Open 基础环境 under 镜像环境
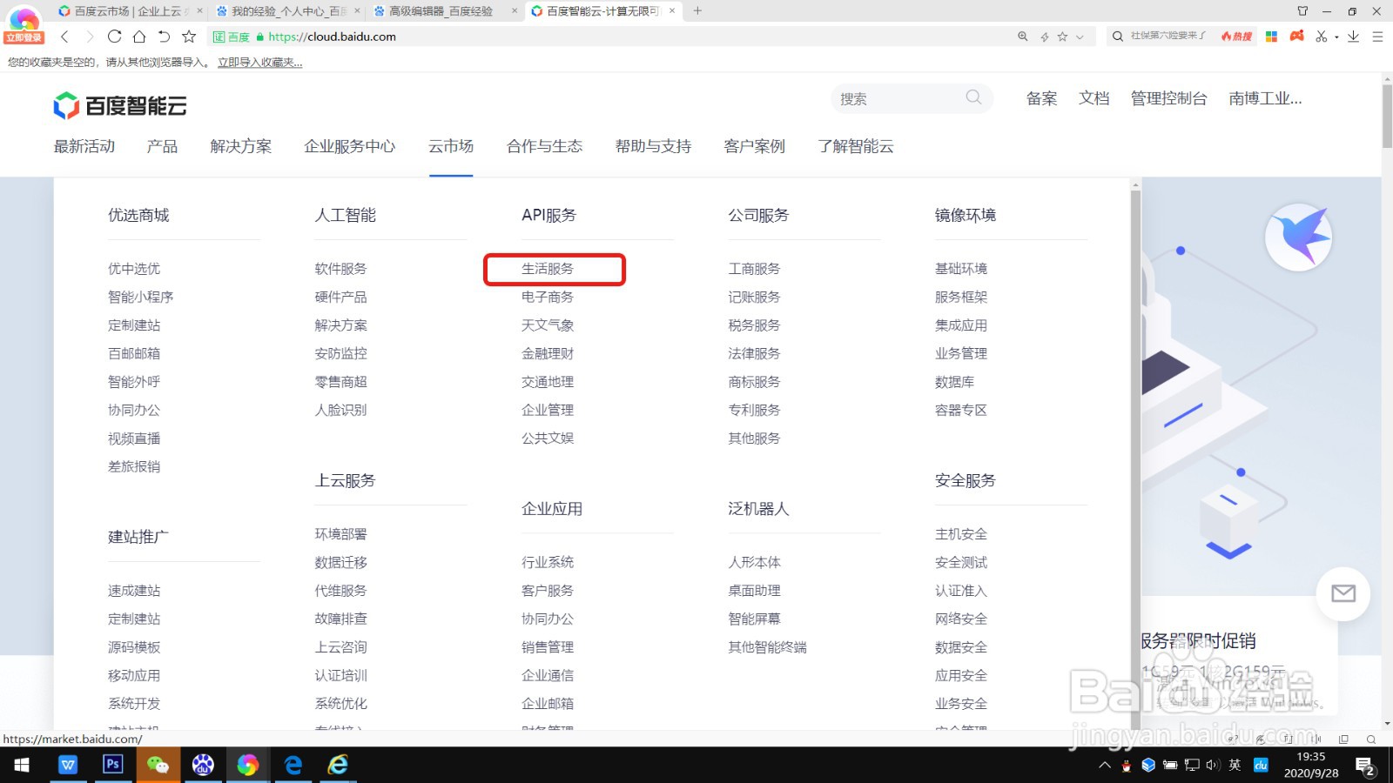 coord(961,269)
